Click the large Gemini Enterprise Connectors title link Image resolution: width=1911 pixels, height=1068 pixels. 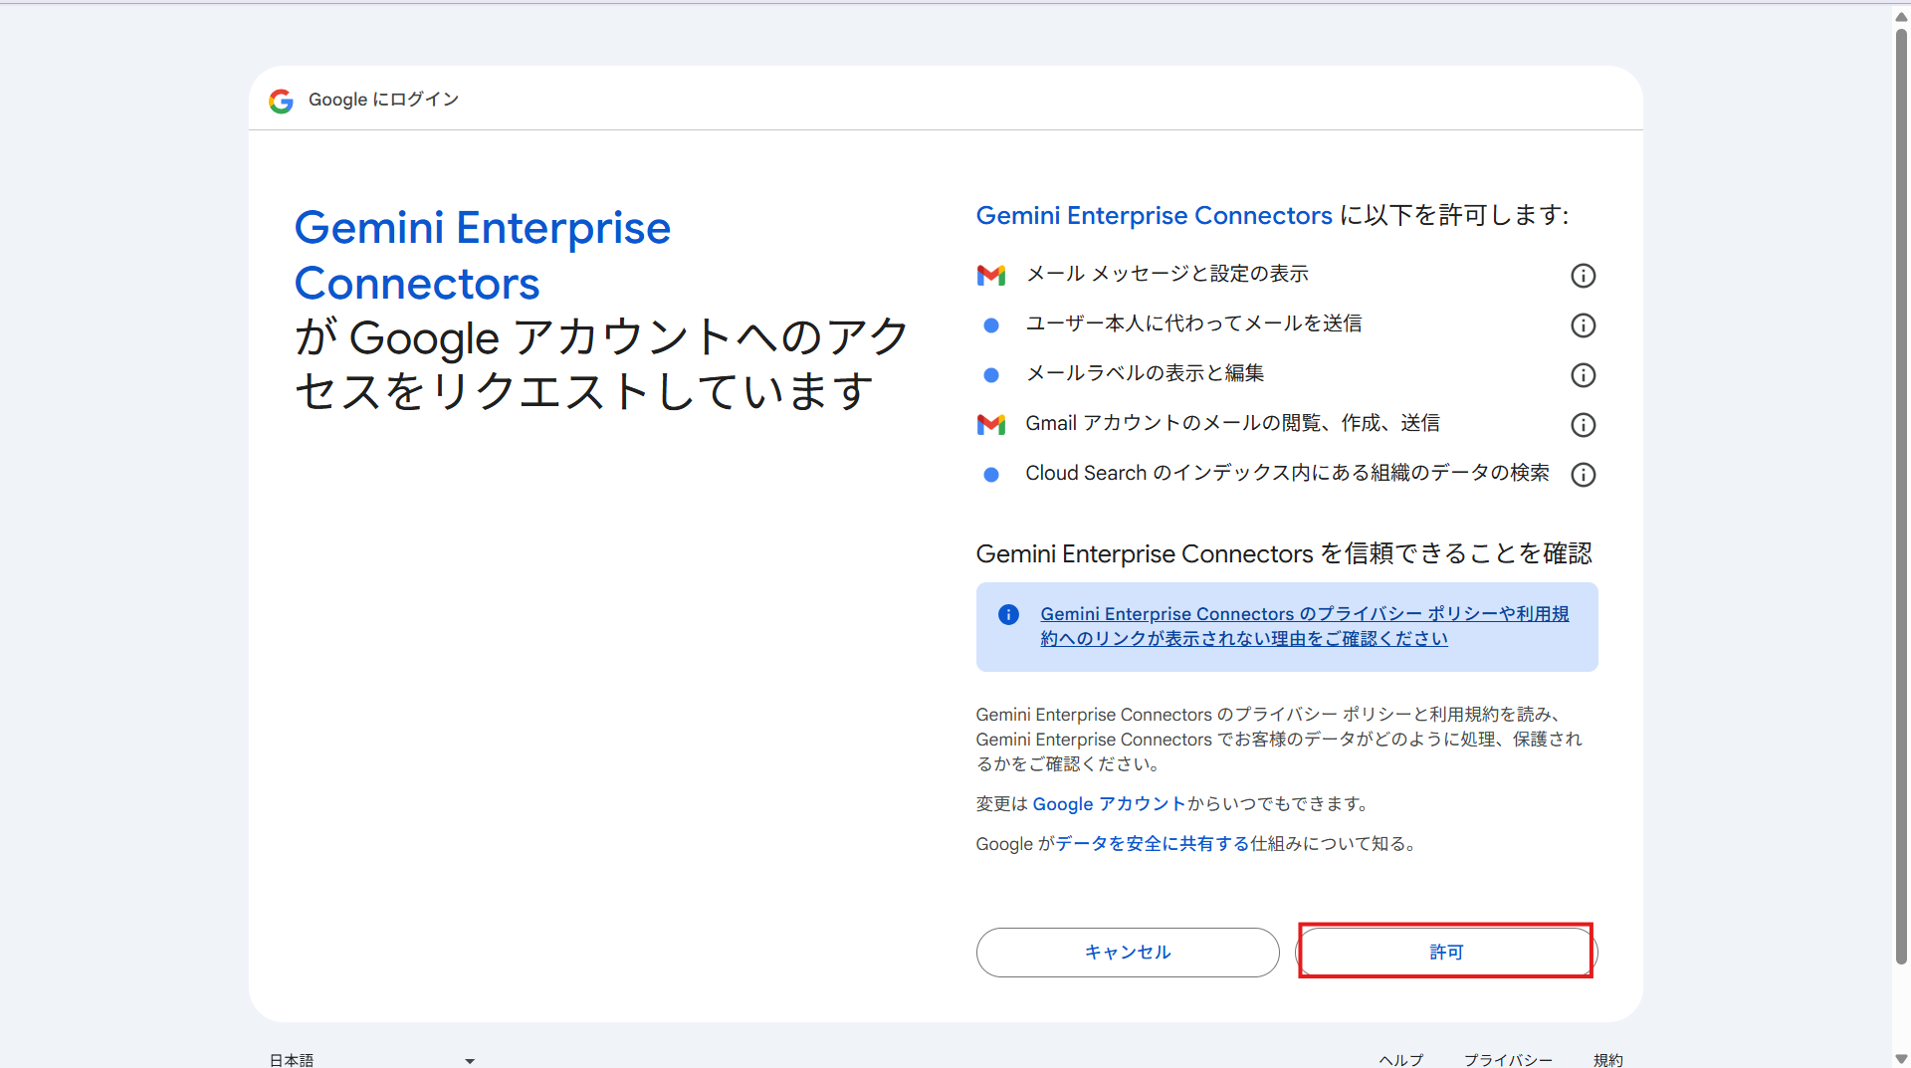coord(483,256)
